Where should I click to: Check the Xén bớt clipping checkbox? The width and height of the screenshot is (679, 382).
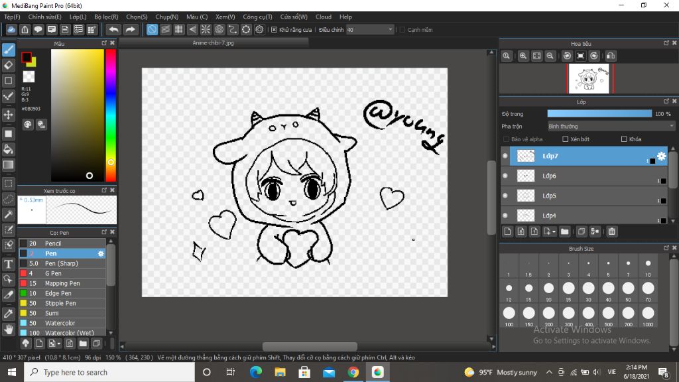pos(565,139)
